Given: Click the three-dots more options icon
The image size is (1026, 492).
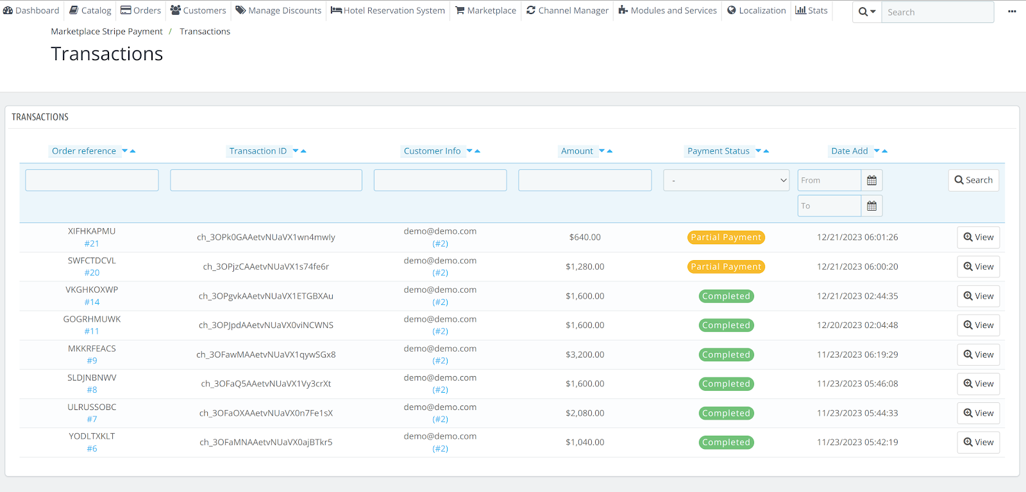Looking at the screenshot, I should (x=1012, y=12).
